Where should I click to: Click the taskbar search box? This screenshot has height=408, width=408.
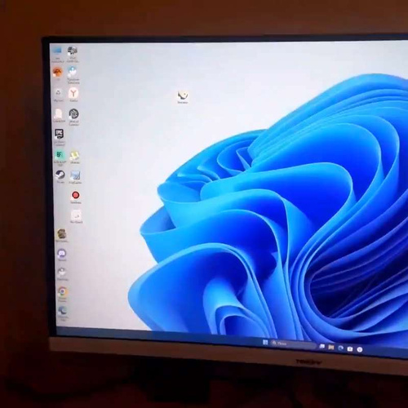click(293, 344)
